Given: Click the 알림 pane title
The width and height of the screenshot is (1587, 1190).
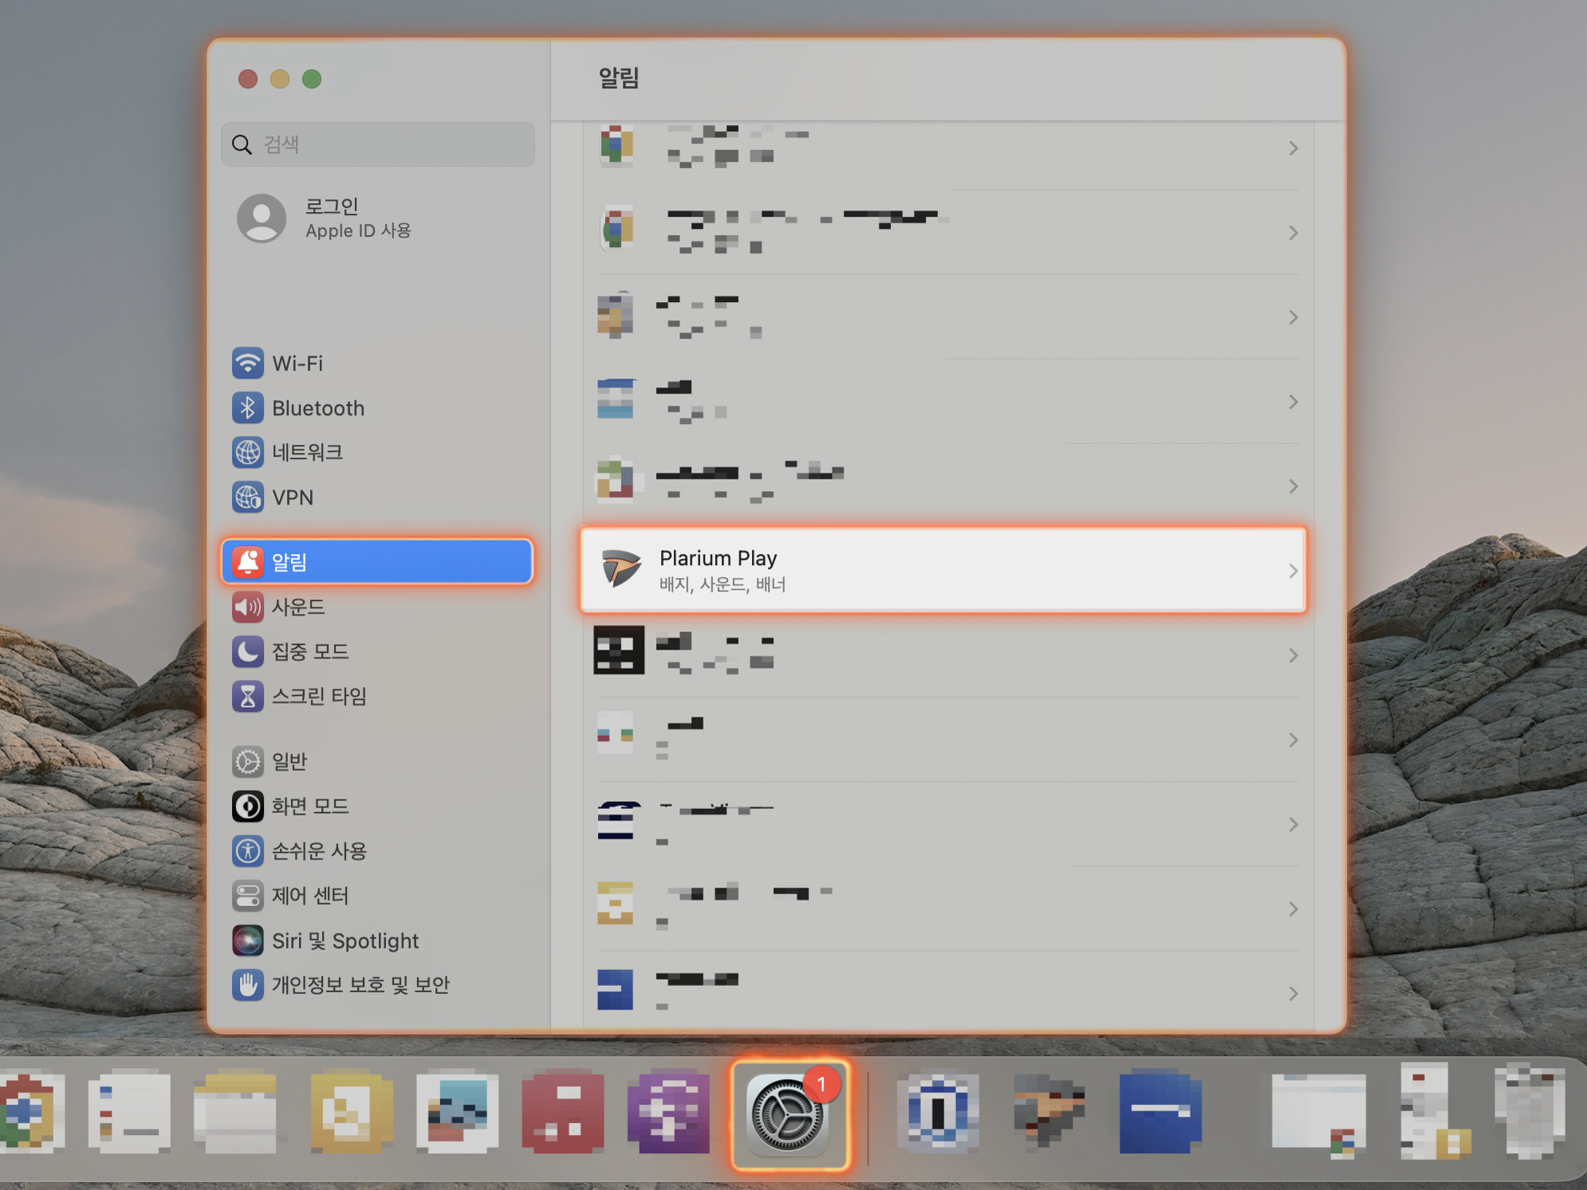Looking at the screenshot, I should (x=620, y=78).
